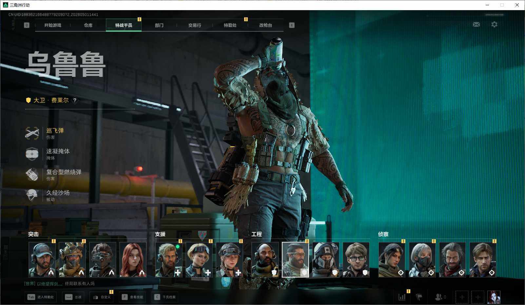525x305 pixels.
Task: Select the 突击 operator with night-vision goggle
Action: tap(103, 260)
